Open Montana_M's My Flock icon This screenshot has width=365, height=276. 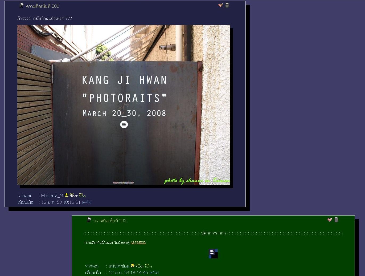(73, 195)
